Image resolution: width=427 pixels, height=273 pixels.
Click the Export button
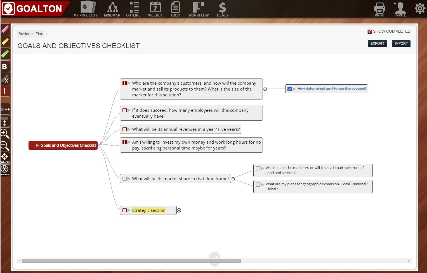(x=377, y=44)
